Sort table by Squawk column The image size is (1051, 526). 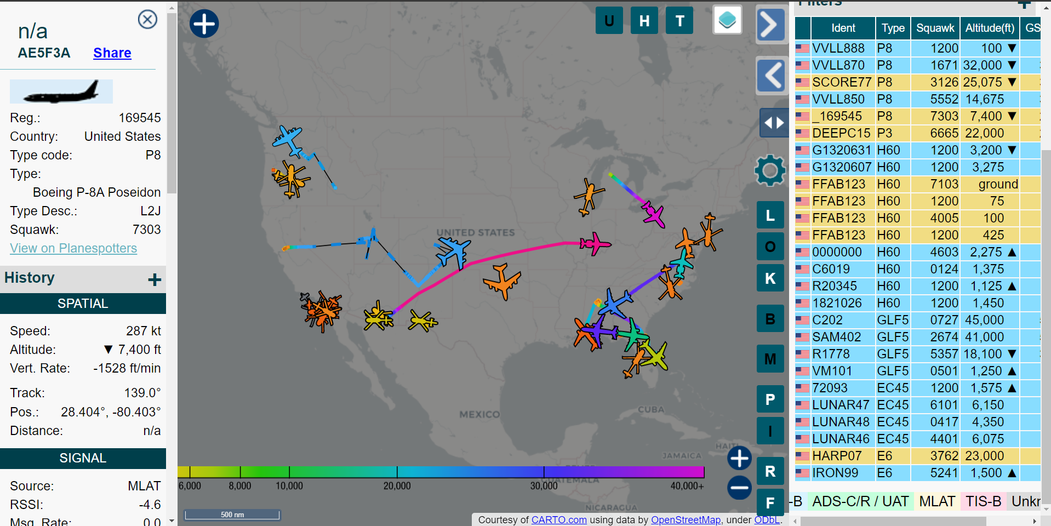935,28
